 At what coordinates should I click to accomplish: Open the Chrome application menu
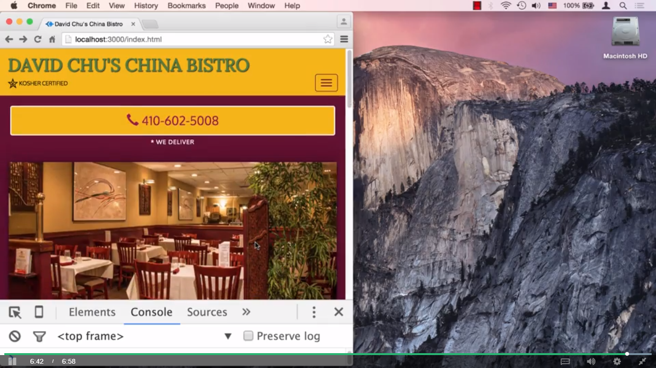coord(42,6)
